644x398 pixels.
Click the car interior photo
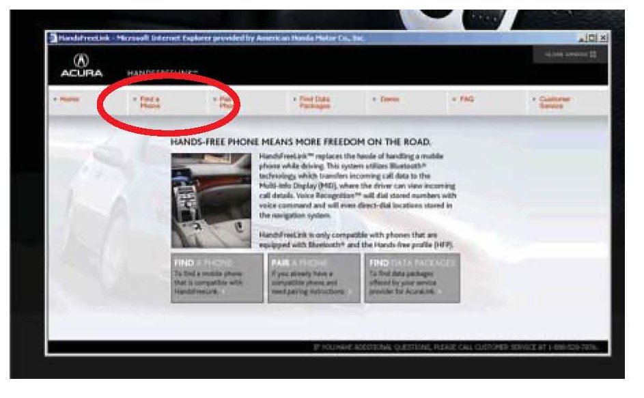point(211,200)
